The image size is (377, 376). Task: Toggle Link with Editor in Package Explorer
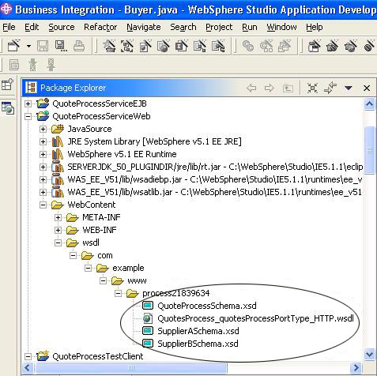(x=330, y=88)
